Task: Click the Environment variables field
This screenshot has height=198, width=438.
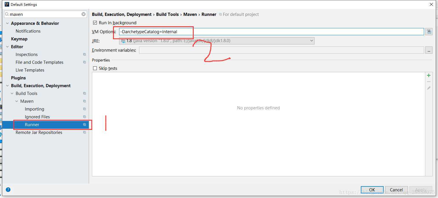Action: (282, 50)
